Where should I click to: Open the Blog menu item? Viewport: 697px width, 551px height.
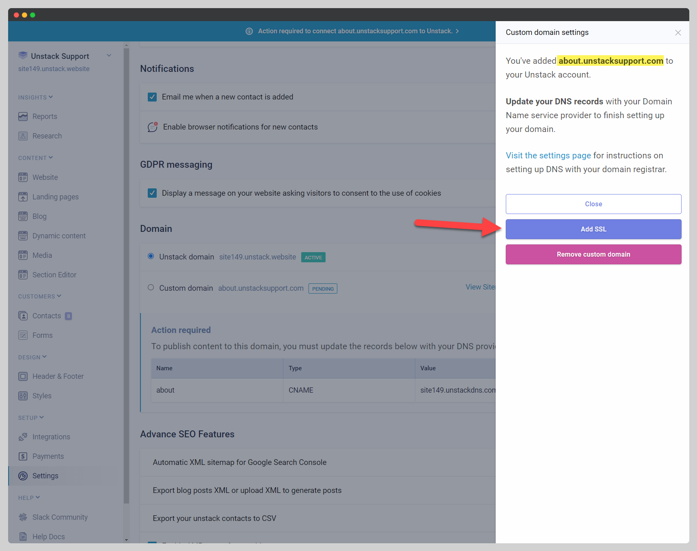point(39,216)
